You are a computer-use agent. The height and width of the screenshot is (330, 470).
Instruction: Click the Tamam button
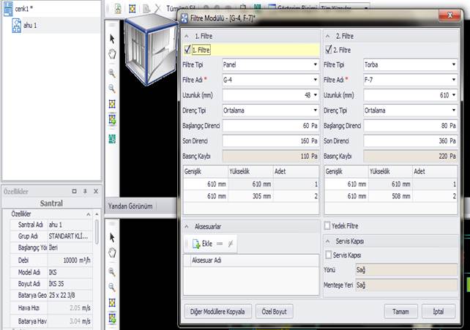(400, 311)
